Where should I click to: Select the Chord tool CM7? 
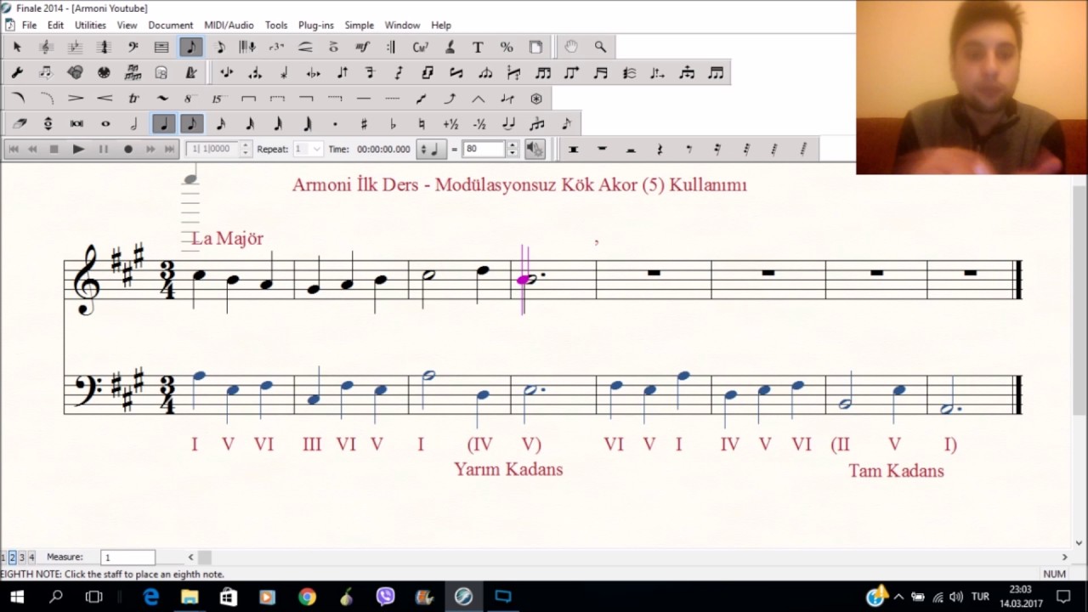coord(420,47)
